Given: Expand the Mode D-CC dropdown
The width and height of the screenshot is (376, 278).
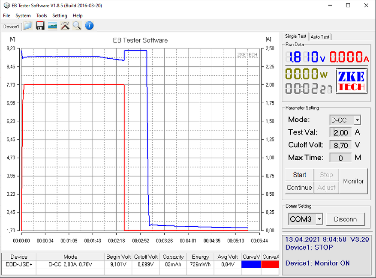Looking at the screenshot, I should coord(357,120).
